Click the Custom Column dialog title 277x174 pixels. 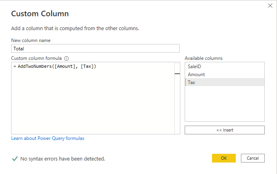(40, 13)
